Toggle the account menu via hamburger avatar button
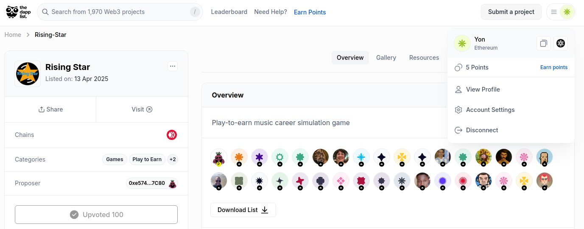The image size is (584, 229). (561, 12)
